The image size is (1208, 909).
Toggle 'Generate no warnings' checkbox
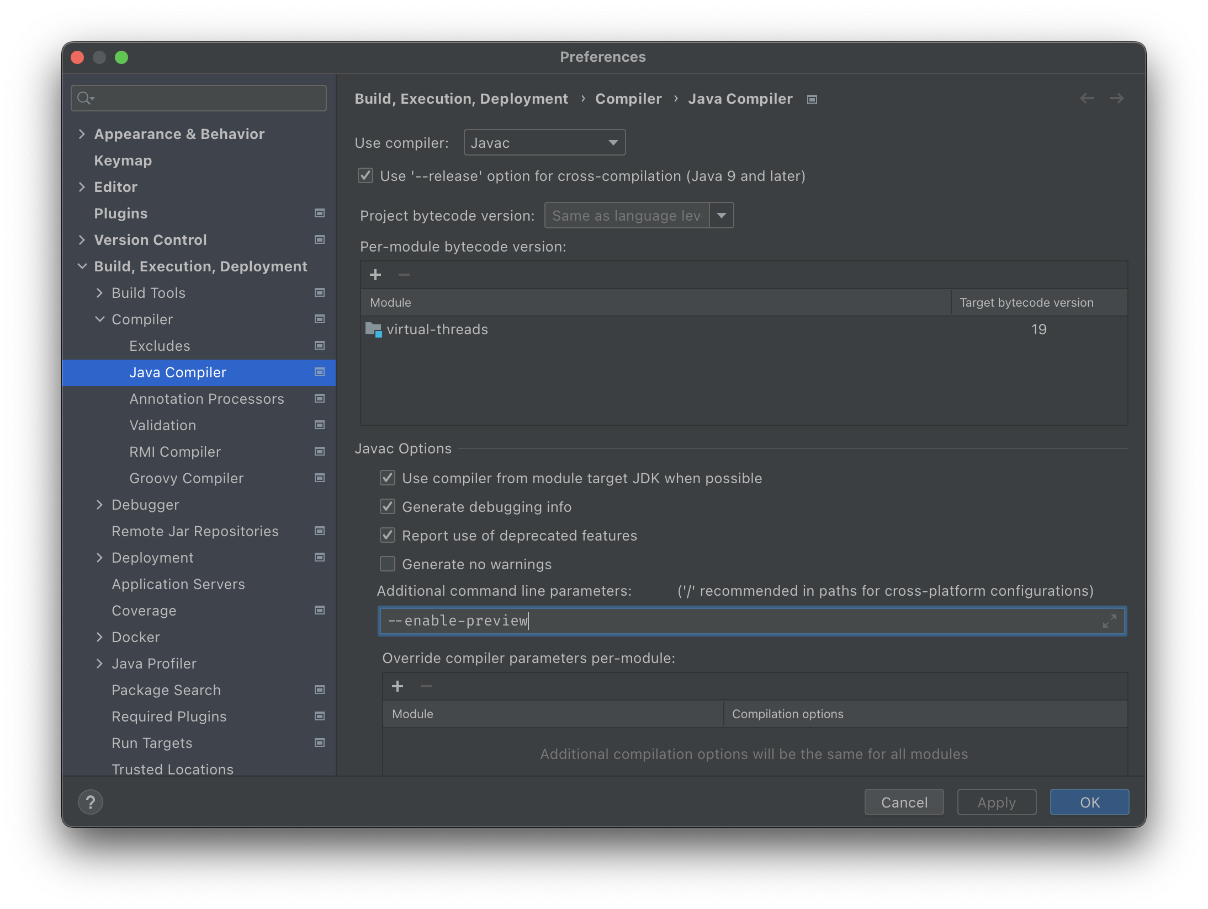click(x=387, y=563)
